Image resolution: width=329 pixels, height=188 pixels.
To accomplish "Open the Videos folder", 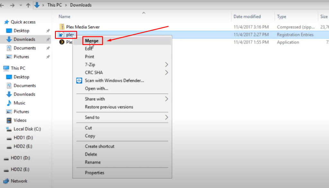I will 20,121.
